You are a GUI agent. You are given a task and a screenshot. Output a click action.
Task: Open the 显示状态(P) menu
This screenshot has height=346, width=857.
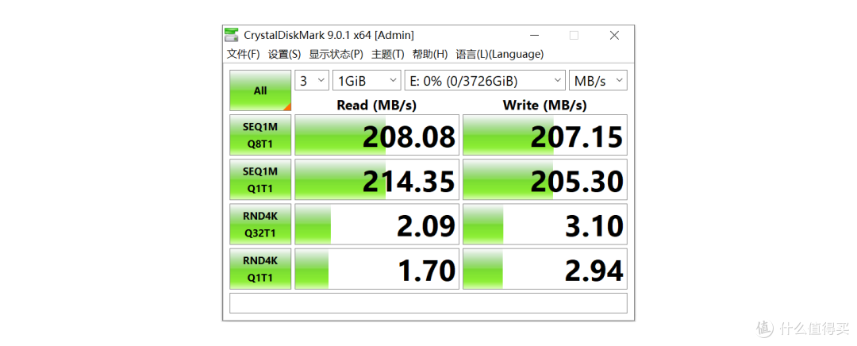click(336, 54)
